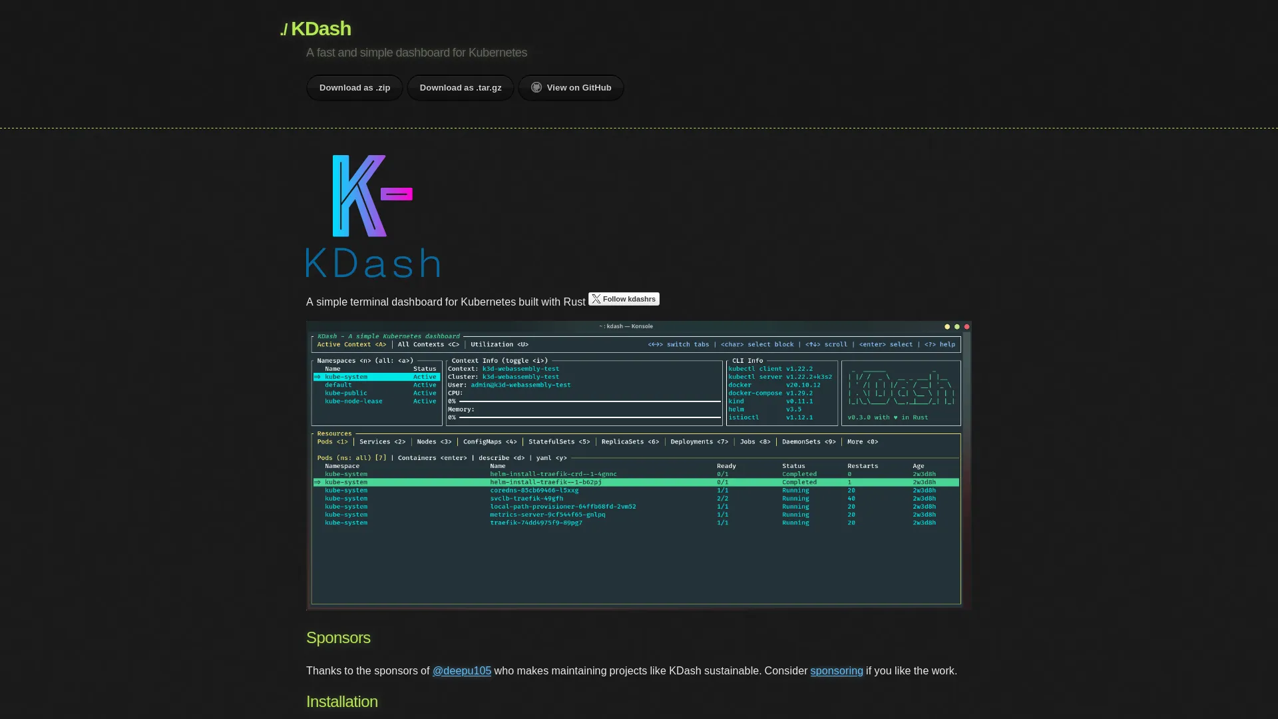
Task: Open the KDash terminal screenshot image
Action: [x=639, y=465]
